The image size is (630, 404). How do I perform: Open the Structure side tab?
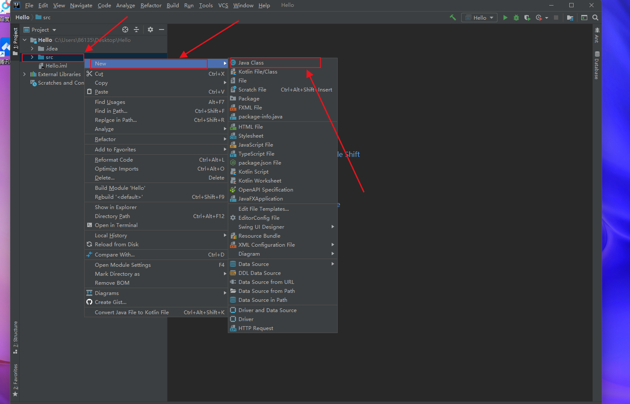[15, 337]
